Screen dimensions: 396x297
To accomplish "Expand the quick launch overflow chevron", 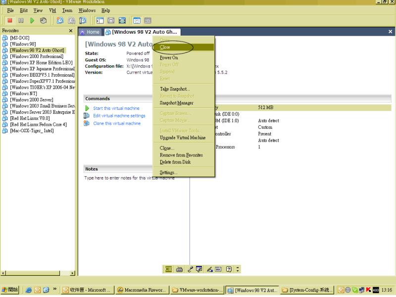I will 55,289.
